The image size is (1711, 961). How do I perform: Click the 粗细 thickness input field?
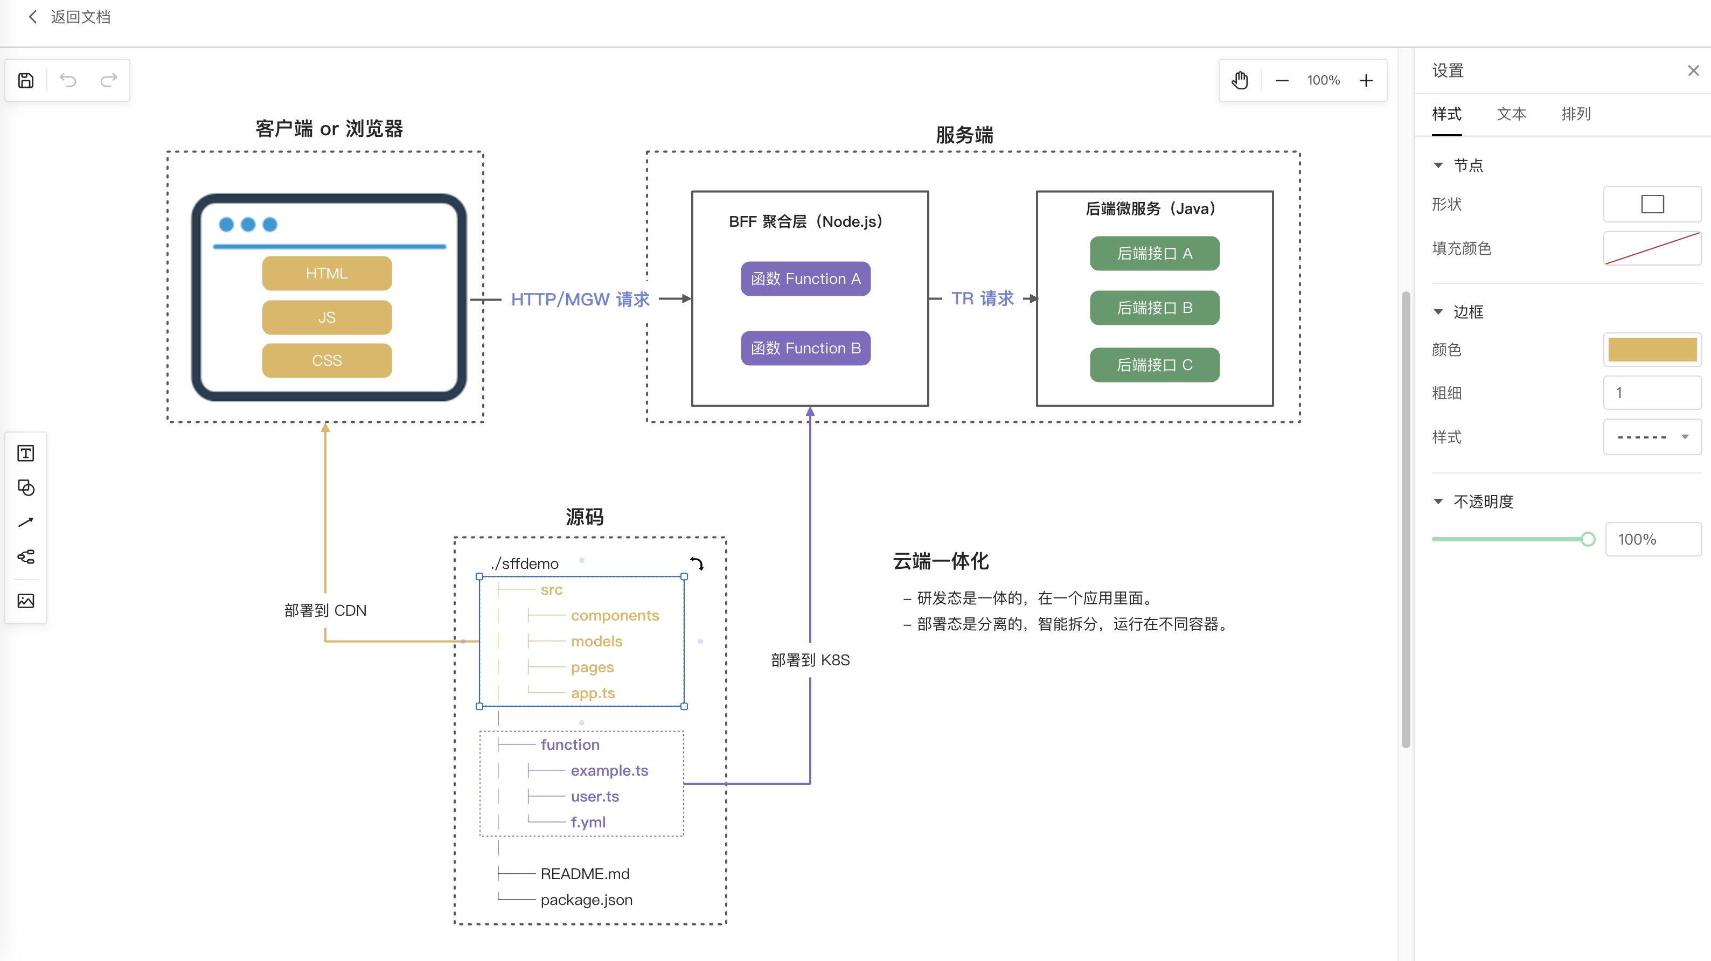[1652, 393]
